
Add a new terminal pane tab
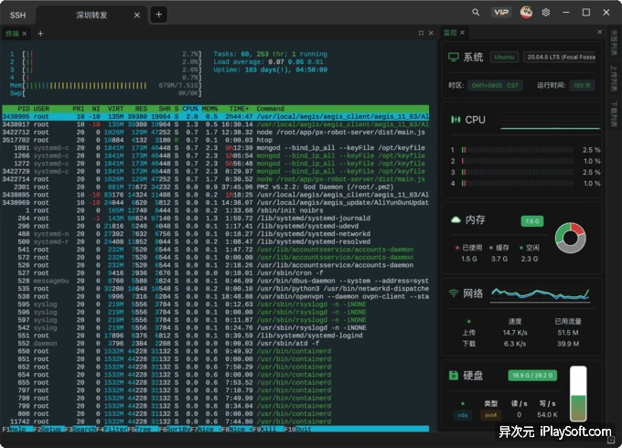(40, 34)
